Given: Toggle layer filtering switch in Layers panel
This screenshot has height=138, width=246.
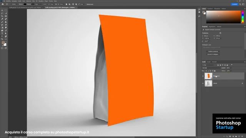Looking at the screenshot, I should 232,65.
